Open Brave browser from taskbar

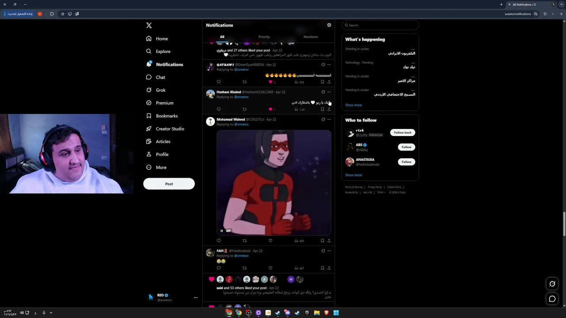[x=327, y=313]
